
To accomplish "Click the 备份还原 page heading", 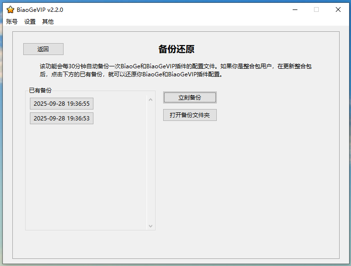I will tap(176, 49).
